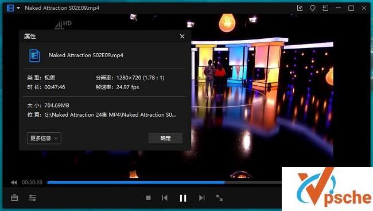This screenshot has height=211, width=373.
Task: Click the elapsed time 00:30:28
Action: 32,182
